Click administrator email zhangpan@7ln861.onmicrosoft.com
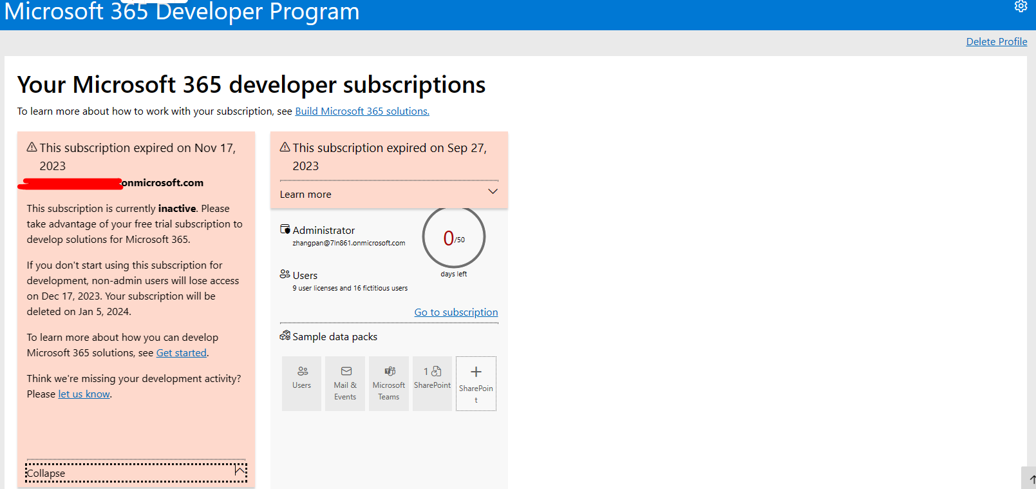1036x489 pixels. click(x=349, y=244)
